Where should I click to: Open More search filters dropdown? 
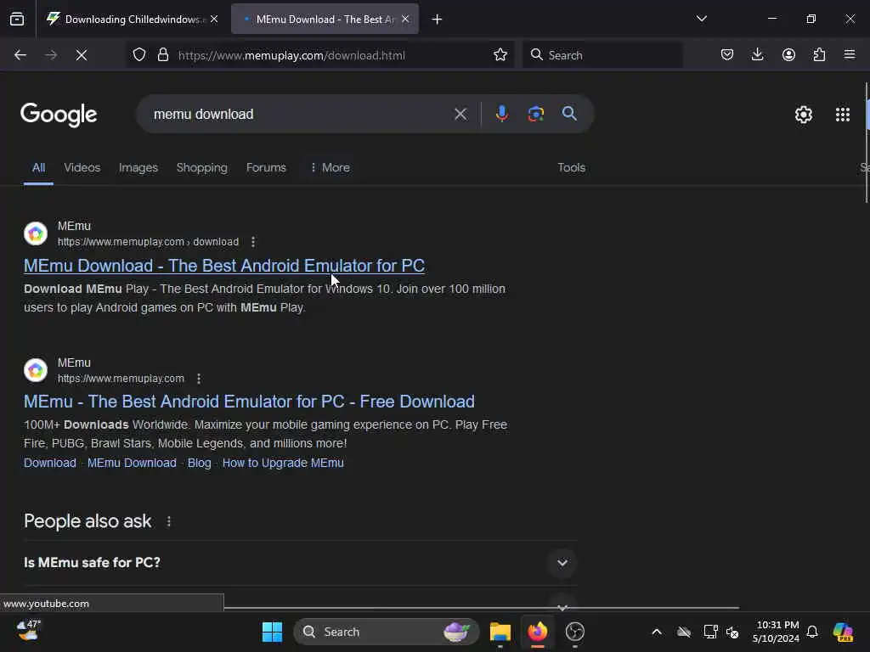(x=330, y=167)
